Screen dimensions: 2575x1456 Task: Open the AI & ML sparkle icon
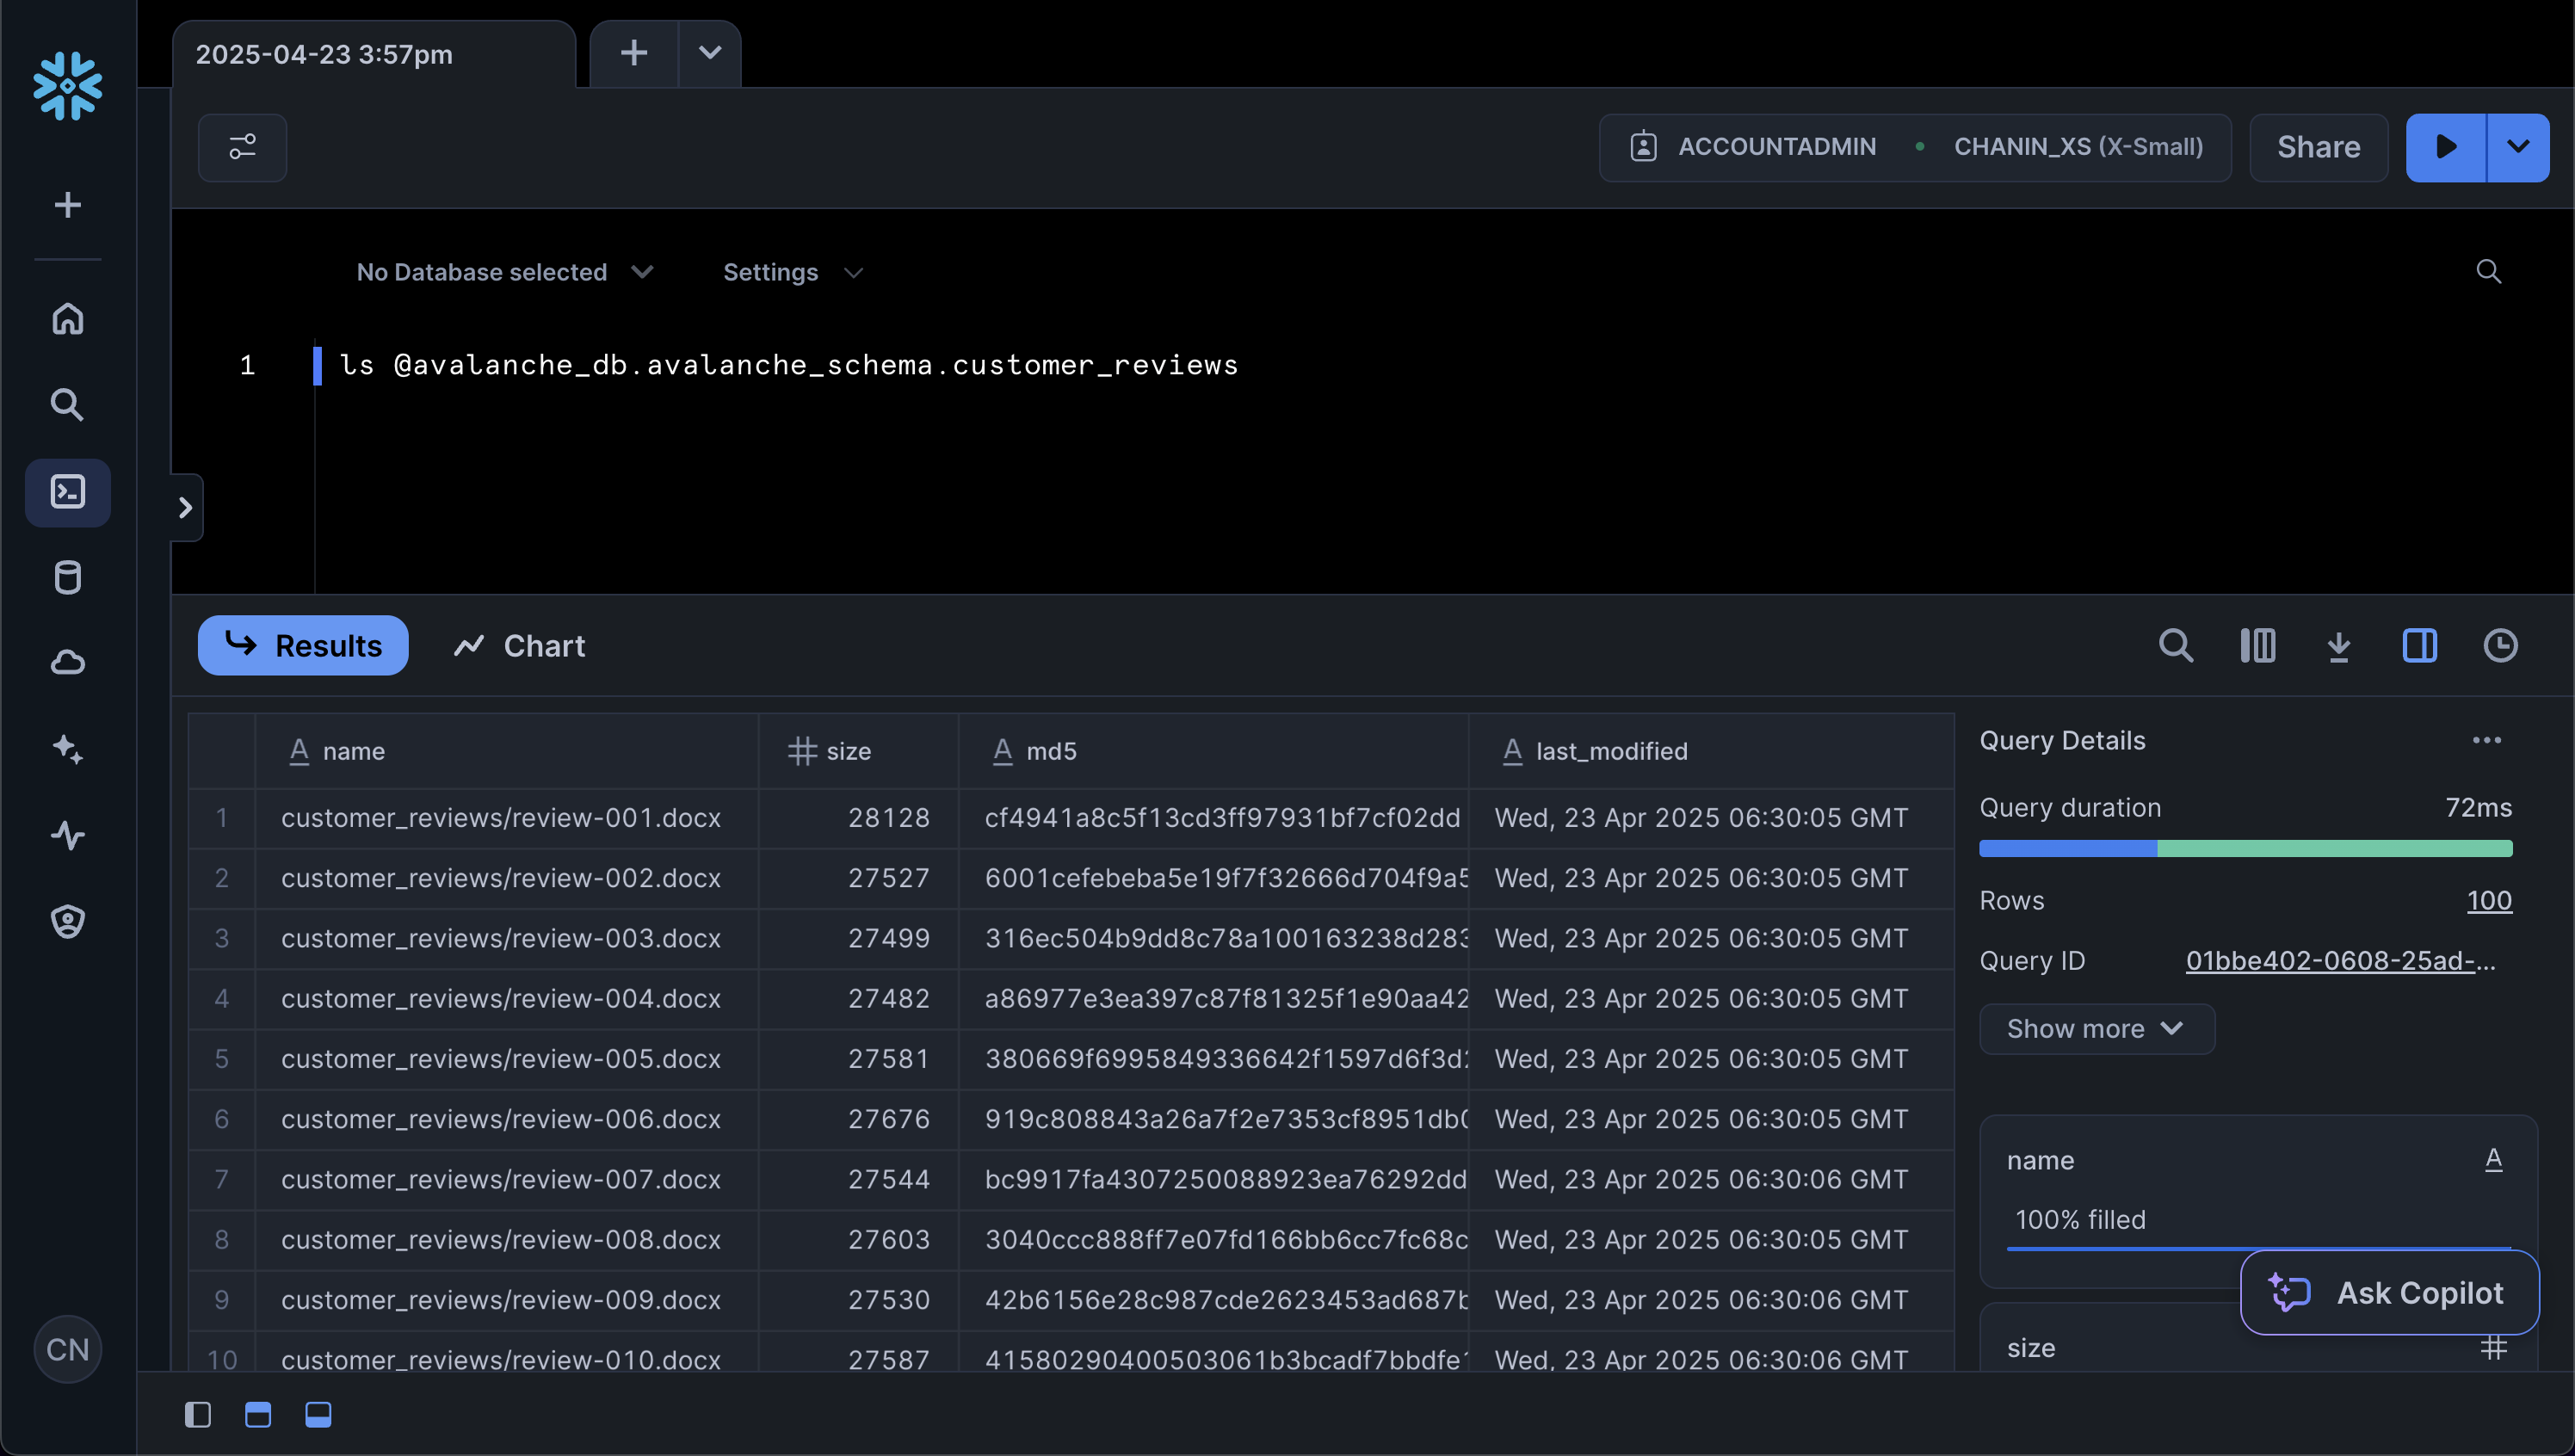click(x=67, y=749)
